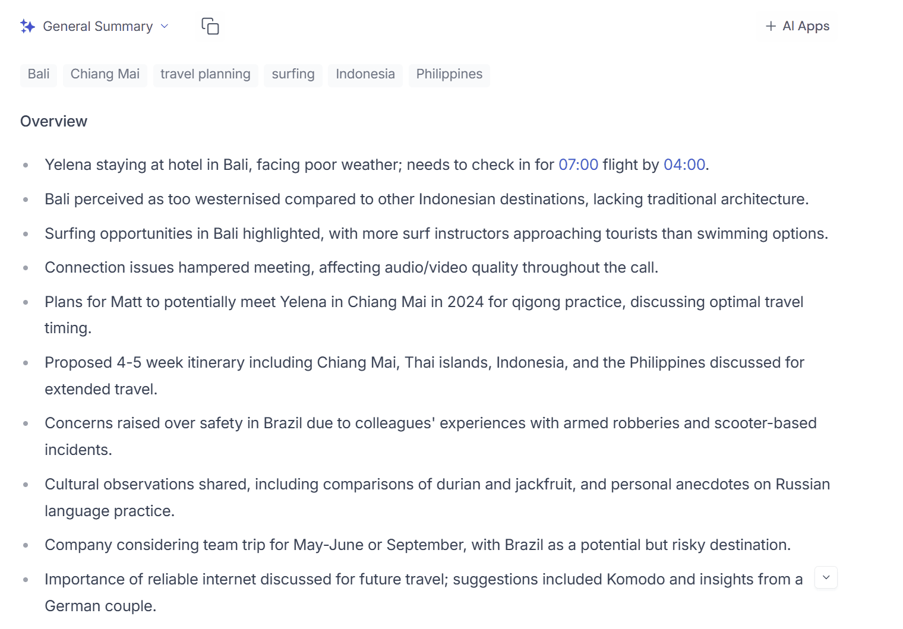Copy the summary using the copy icon

point(210,26)
